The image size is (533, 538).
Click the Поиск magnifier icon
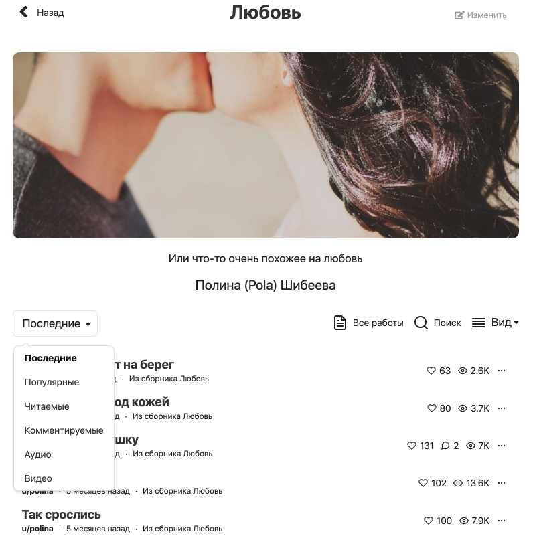421,323
